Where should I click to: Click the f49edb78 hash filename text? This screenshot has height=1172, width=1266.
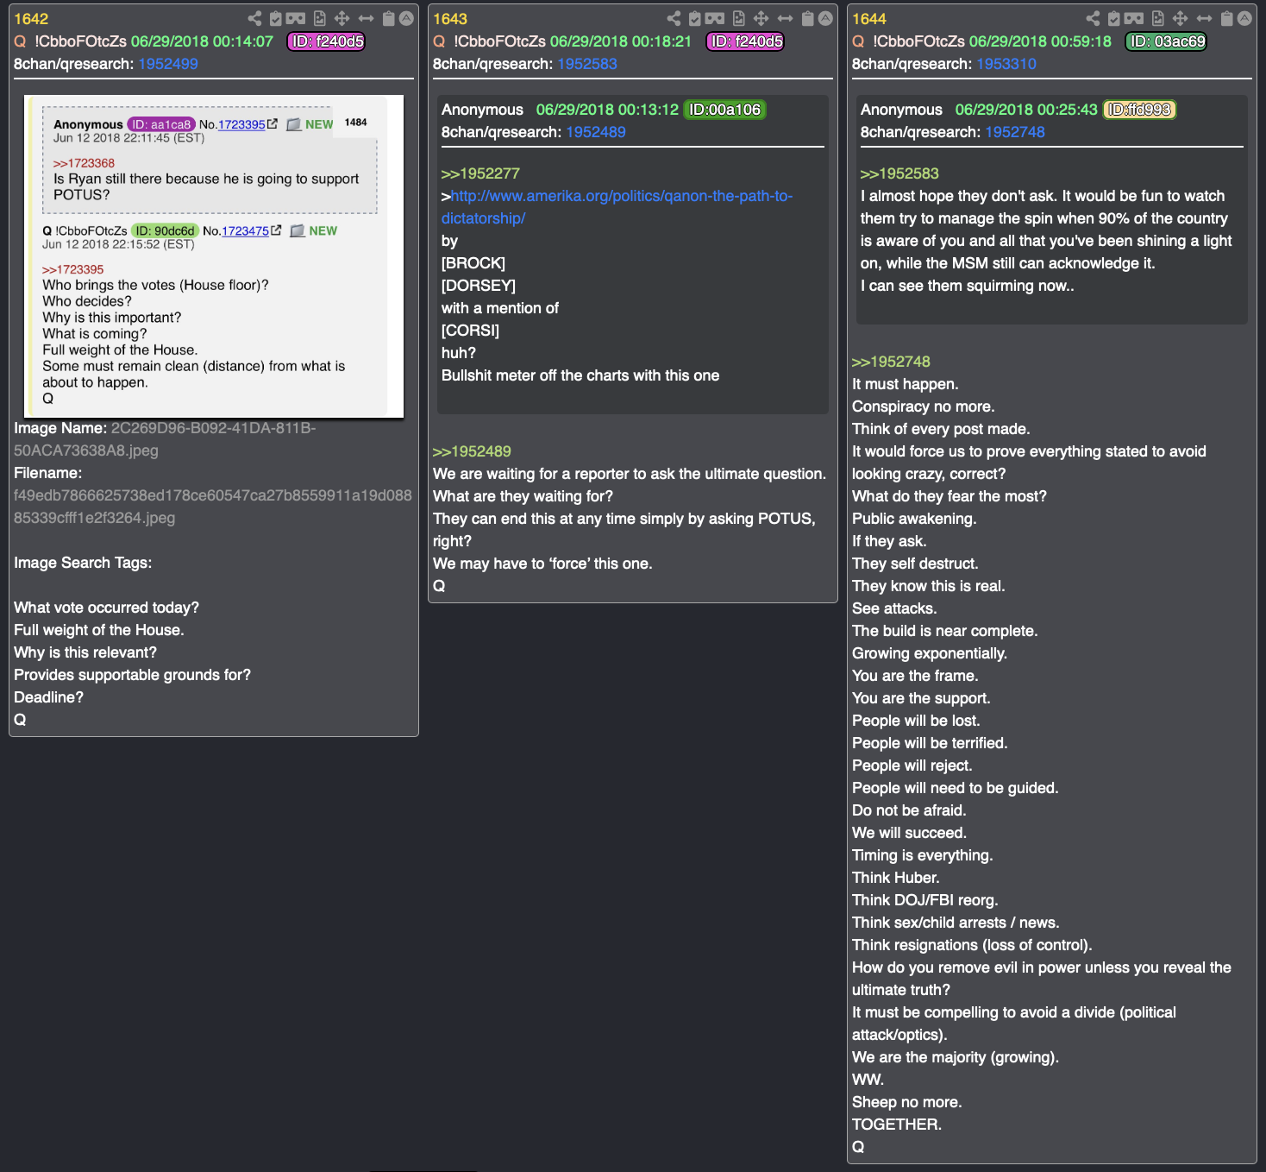coord(212,507)
